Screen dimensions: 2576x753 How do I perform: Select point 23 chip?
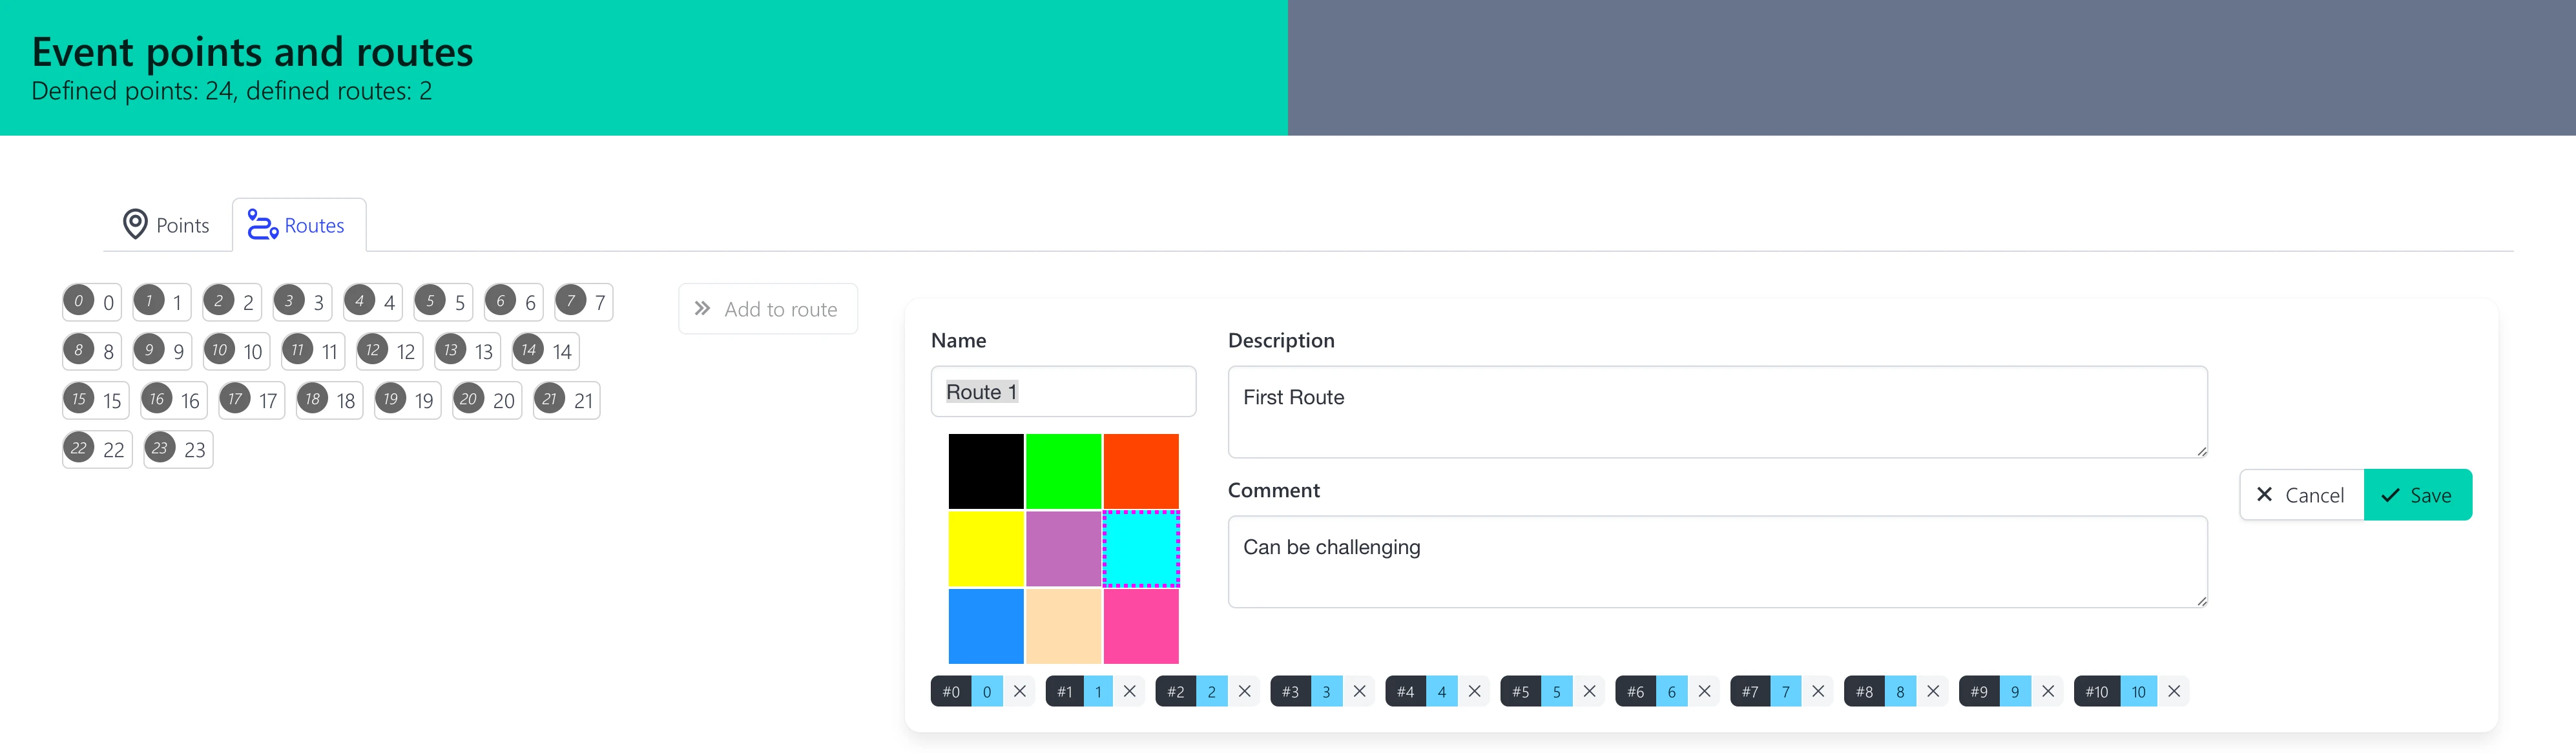tap(178, 449)
